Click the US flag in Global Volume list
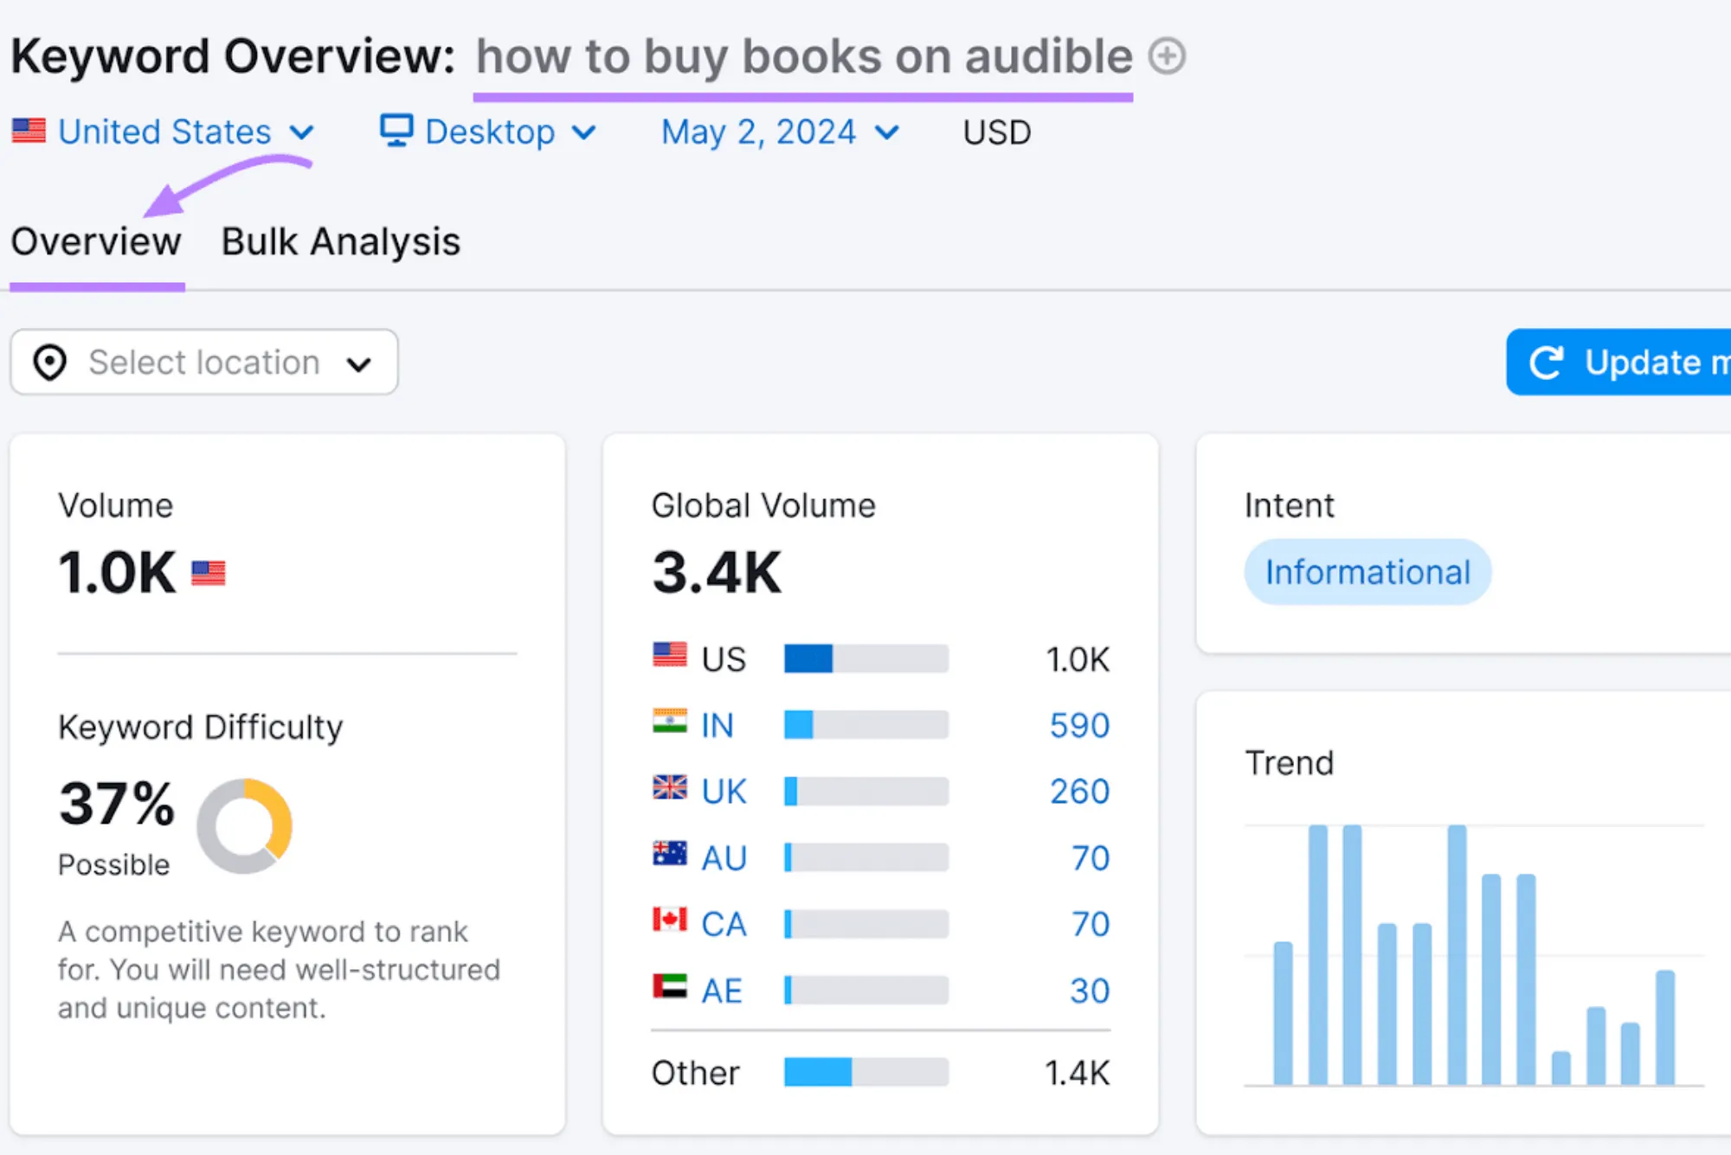Viewport: 1731px width, 1155px height. point(670,655)
